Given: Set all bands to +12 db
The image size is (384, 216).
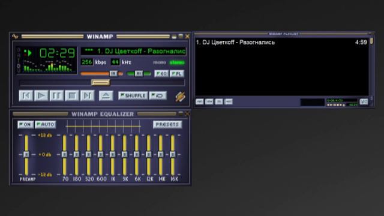Looking at the screenshot, I should [x=45, y=135].
